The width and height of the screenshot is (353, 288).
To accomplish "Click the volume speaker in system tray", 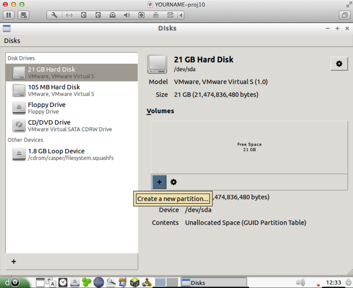I will (301, 282).
